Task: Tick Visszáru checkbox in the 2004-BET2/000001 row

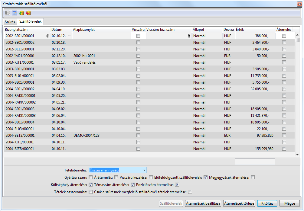Action: point(138,135)
